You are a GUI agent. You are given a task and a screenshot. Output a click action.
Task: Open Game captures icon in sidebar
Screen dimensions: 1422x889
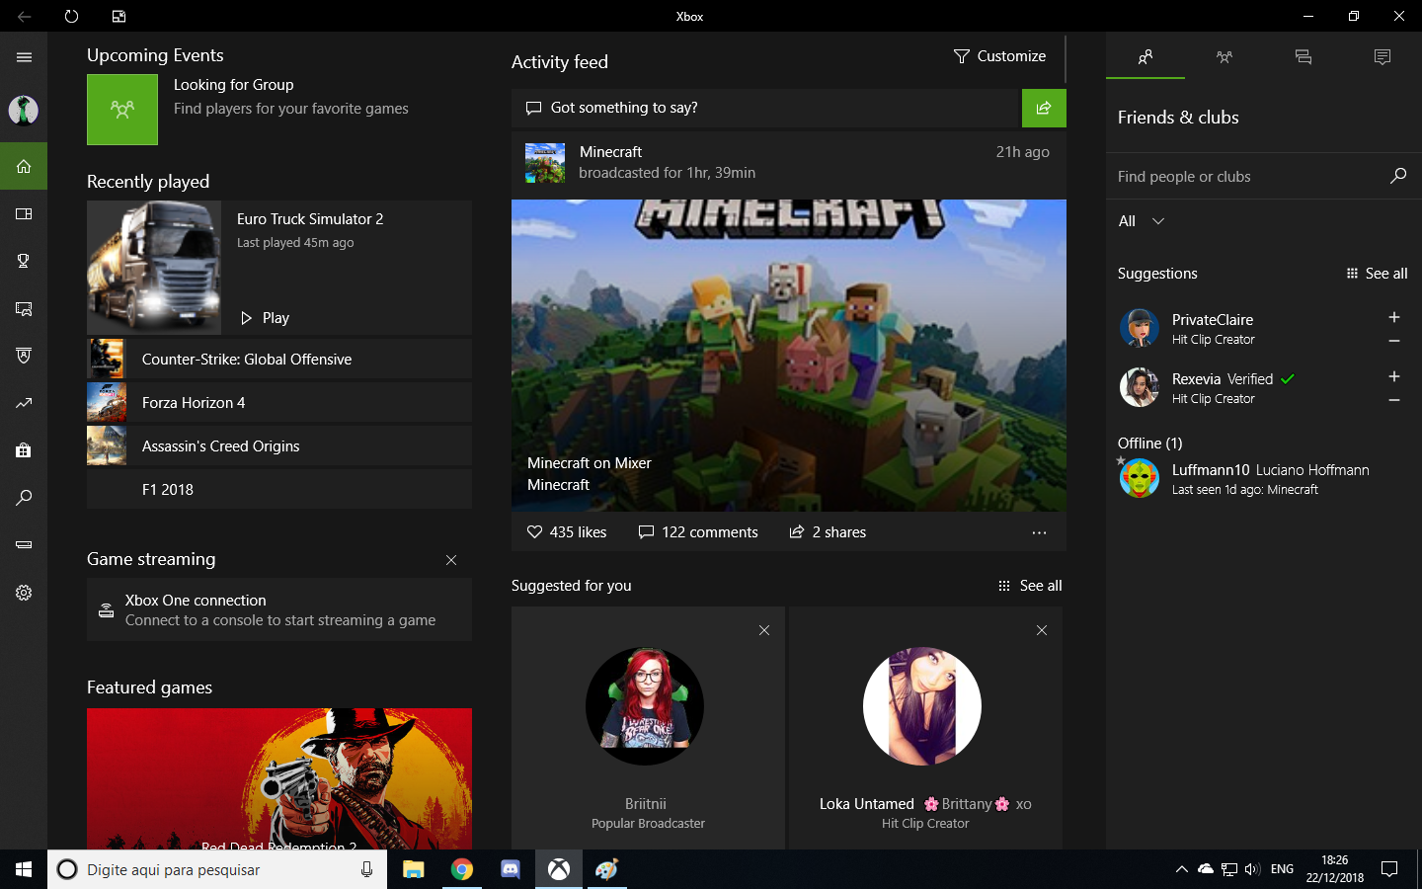coord(24,308)
